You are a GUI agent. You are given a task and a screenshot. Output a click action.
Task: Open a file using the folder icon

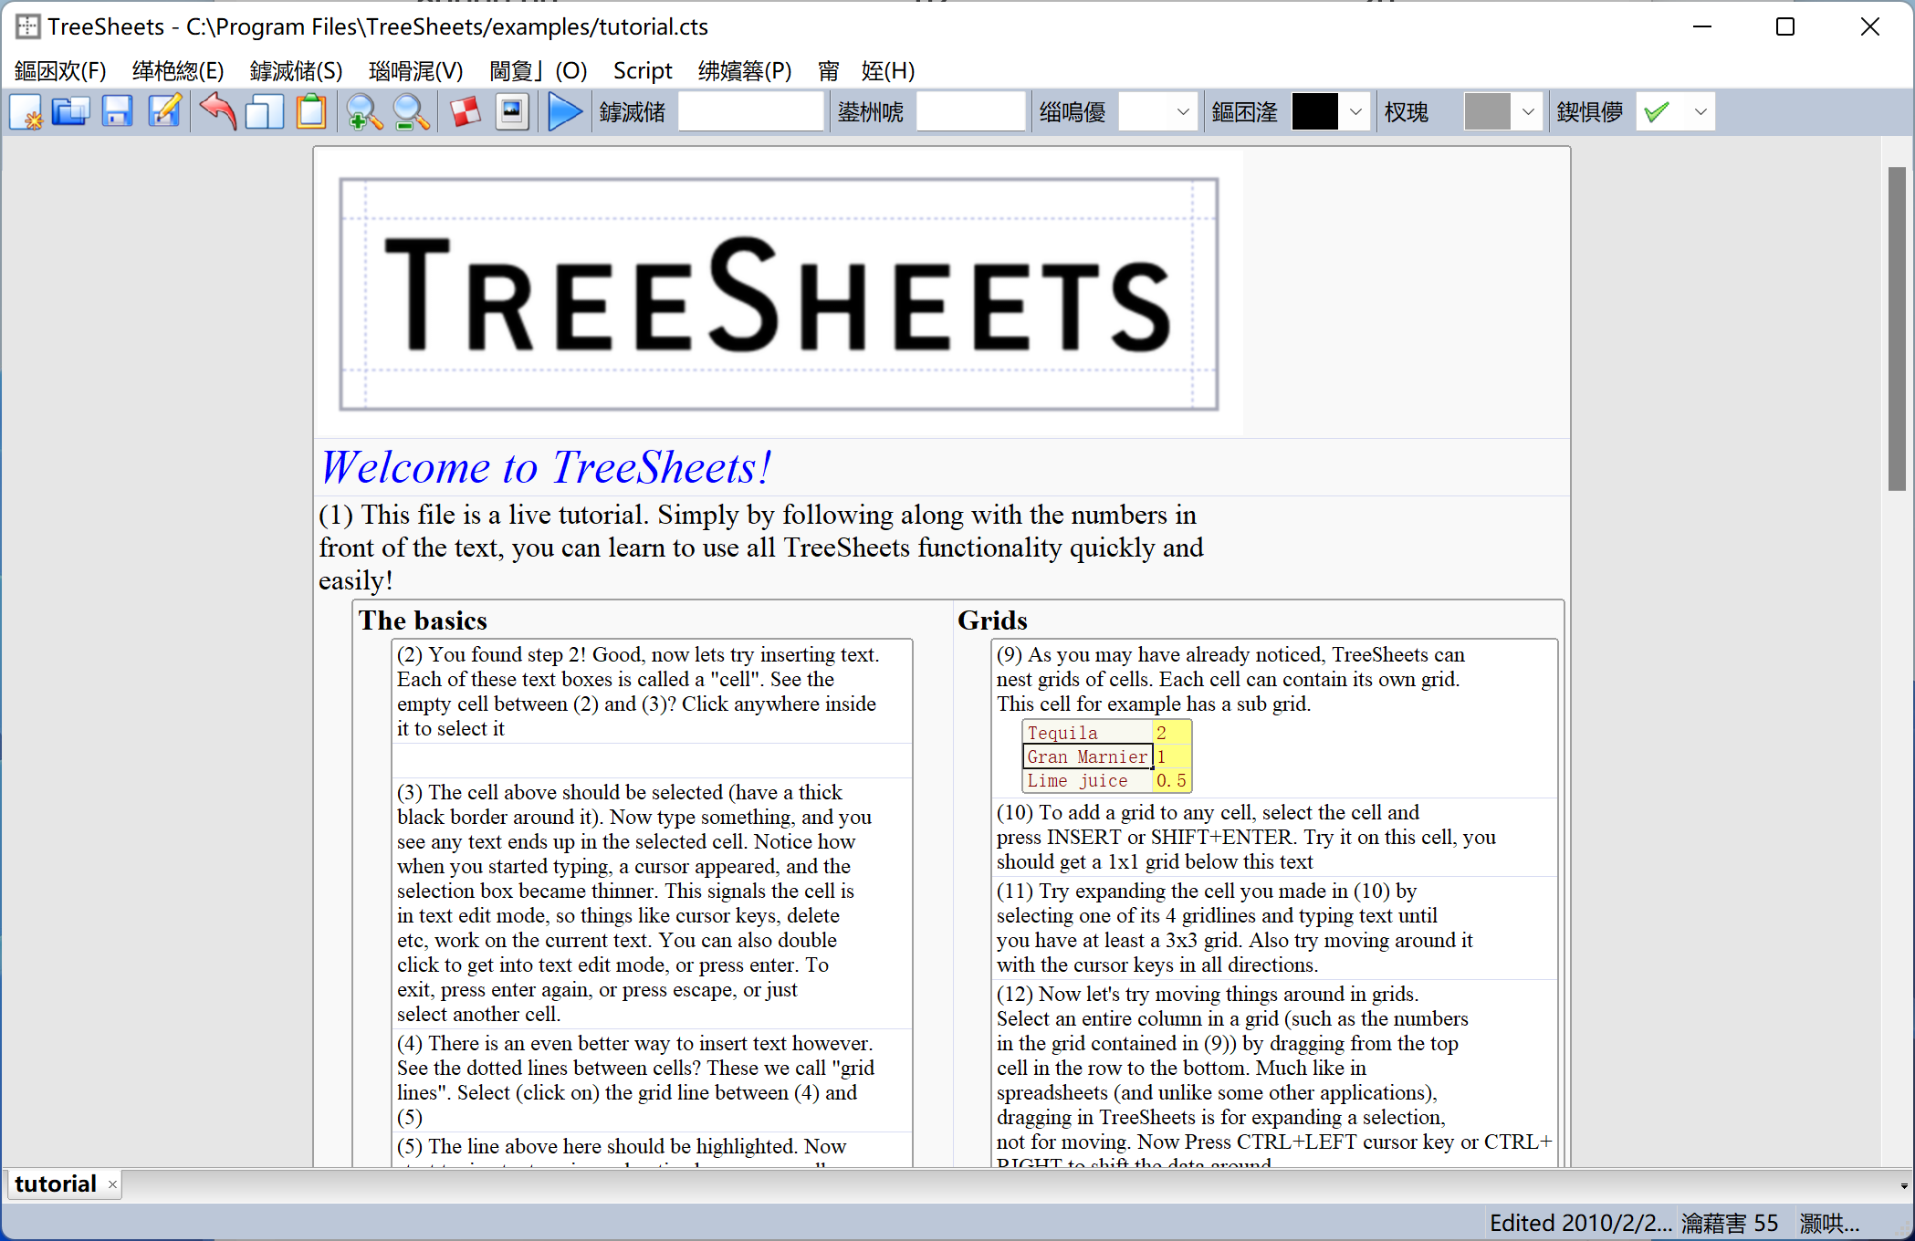[70, 112]
